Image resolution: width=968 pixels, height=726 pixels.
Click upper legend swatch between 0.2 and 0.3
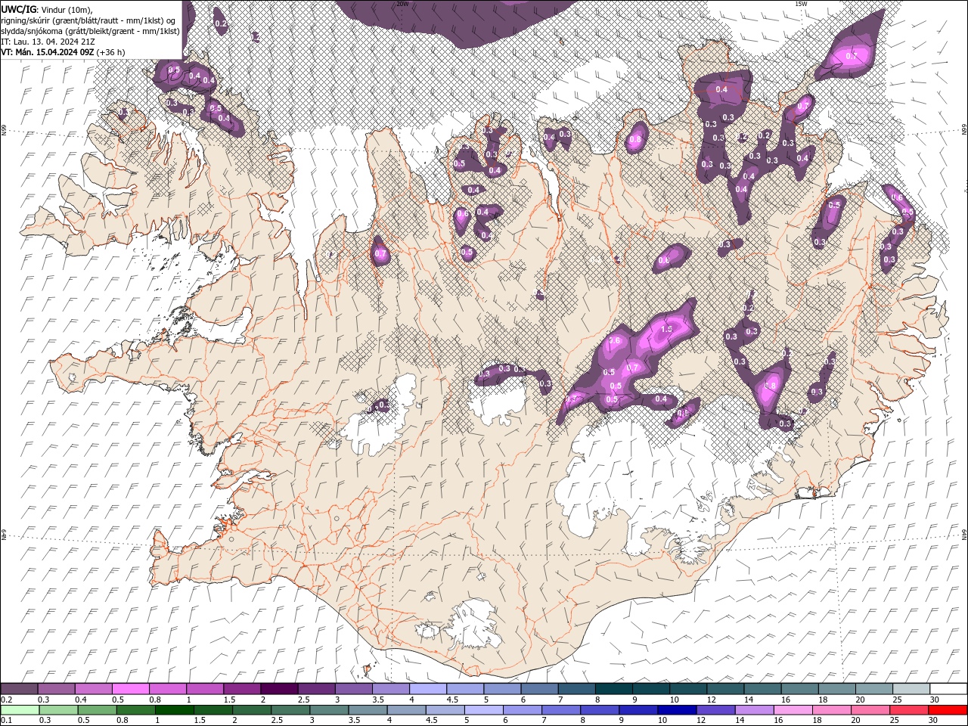click(x=19, y=689)
